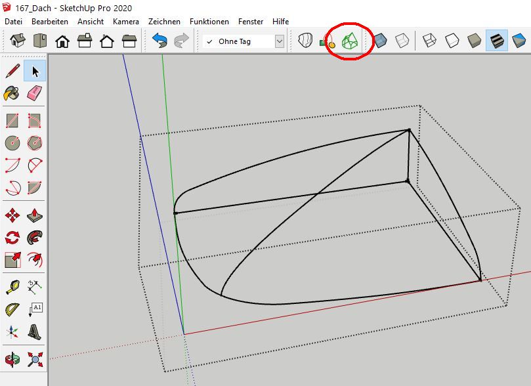Pick the Paint Bucket tool

pos(12,93)
